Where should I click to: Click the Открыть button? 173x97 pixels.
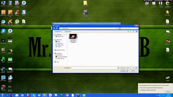(x=123, y=71)
